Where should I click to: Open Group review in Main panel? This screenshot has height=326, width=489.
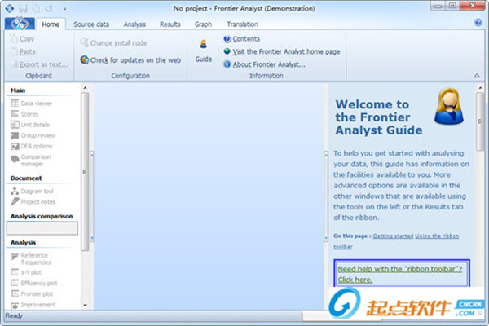tap(33, 135)
